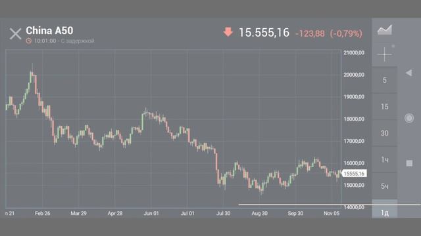Close the China A50 chart view
421x236 pixels.
(15, 34)
